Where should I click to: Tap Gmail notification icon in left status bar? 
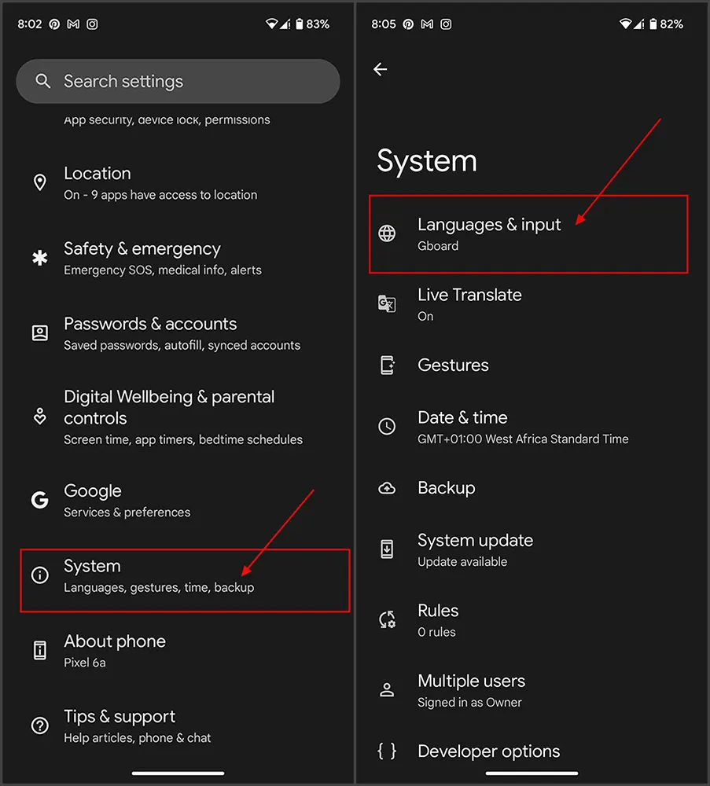click(73, 24)
